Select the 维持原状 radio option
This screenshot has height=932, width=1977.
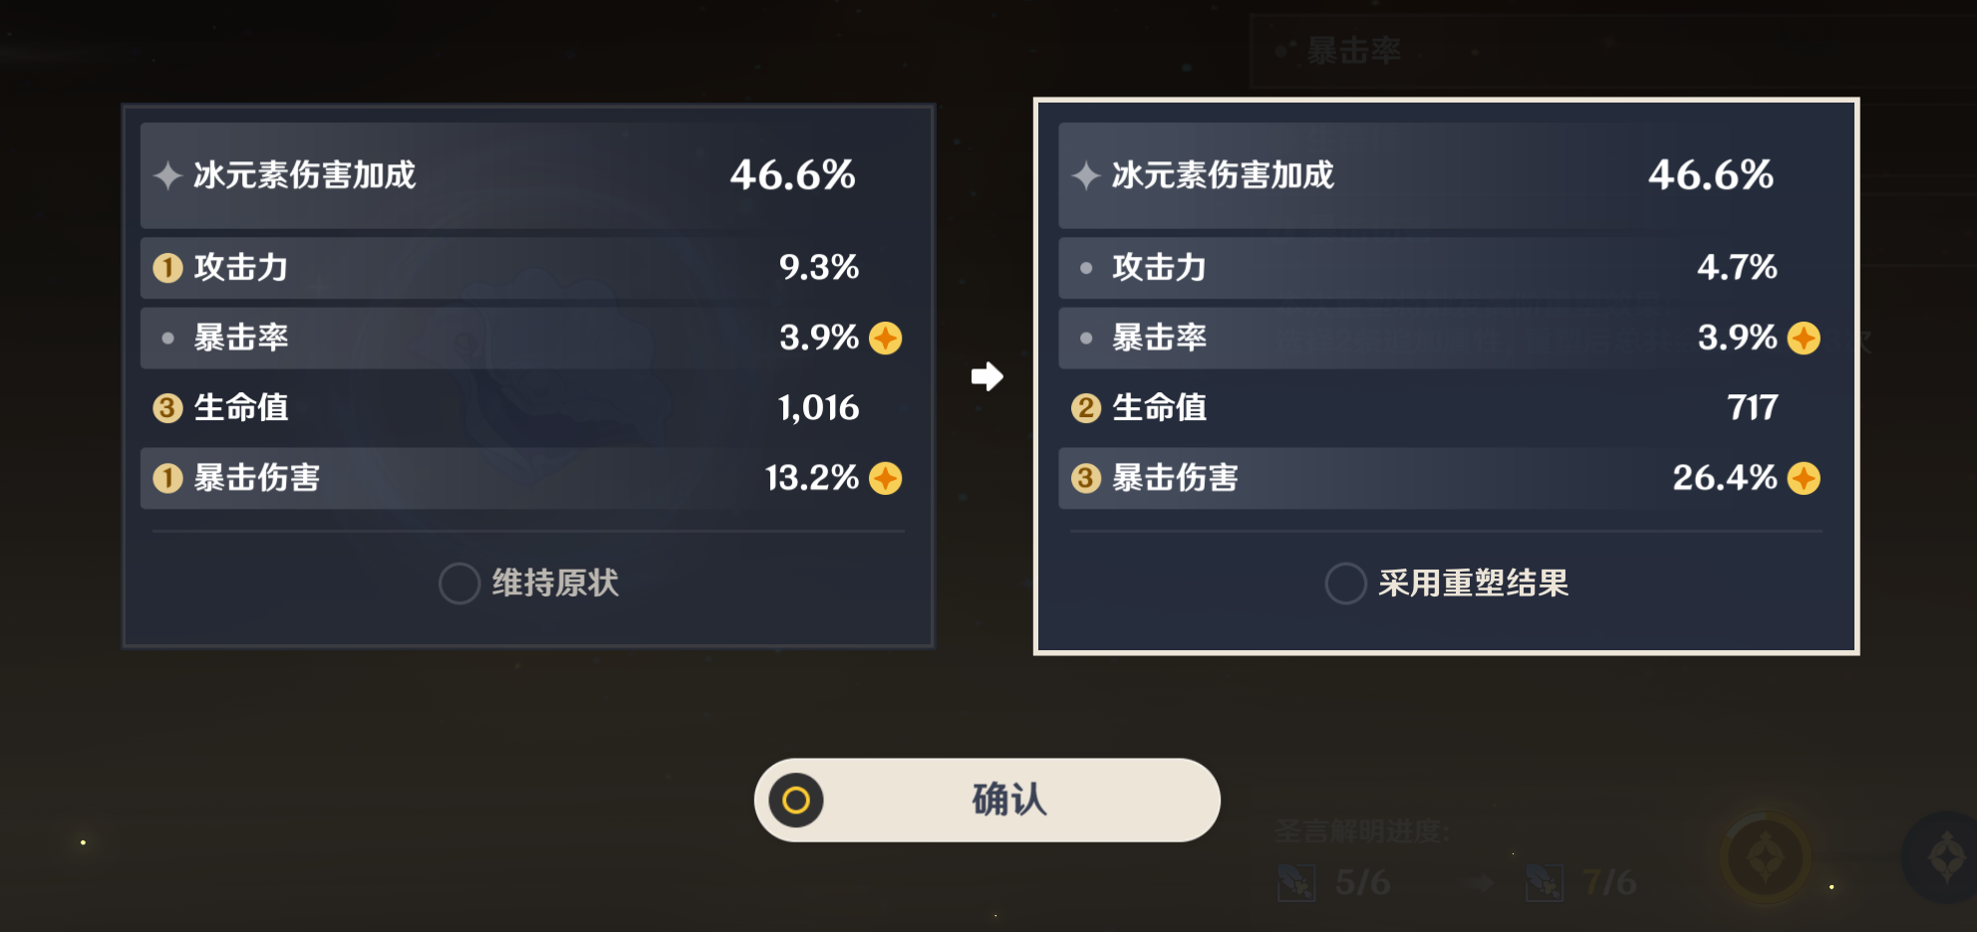[459, 583]
